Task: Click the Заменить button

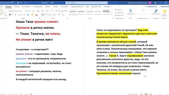Action: 119,13
